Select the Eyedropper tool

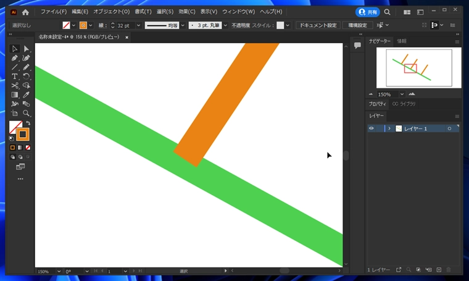pos(27,95)
